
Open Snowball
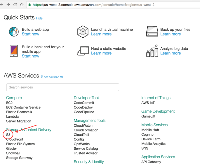point(13,153)
